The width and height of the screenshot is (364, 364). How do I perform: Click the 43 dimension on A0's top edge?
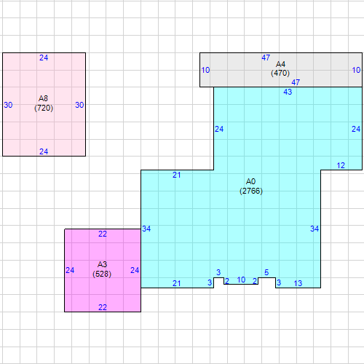(x=288, y=92)
